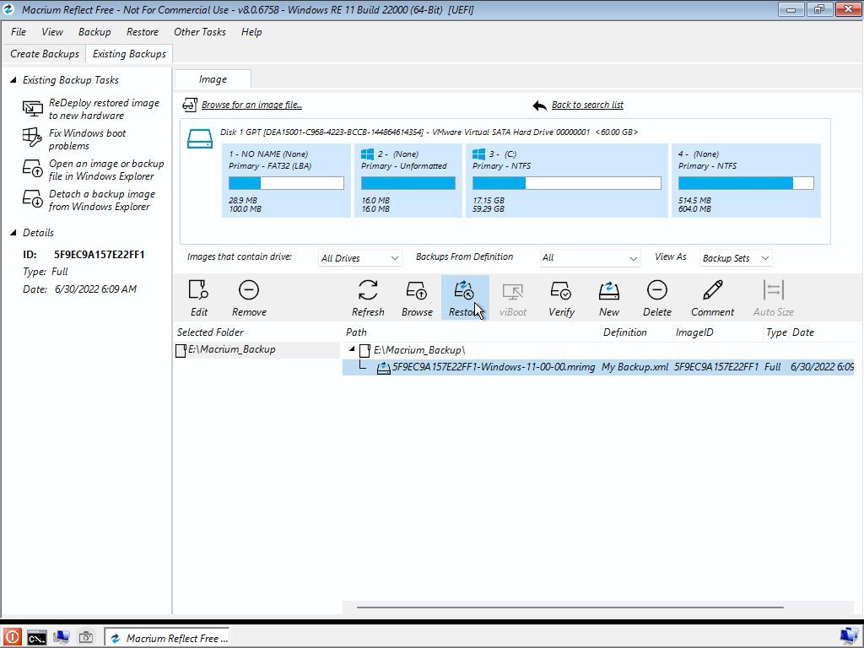The height and width of the screenshot is (648, 864).
Task: Click the Verify image icon
Action: (561, 290)
